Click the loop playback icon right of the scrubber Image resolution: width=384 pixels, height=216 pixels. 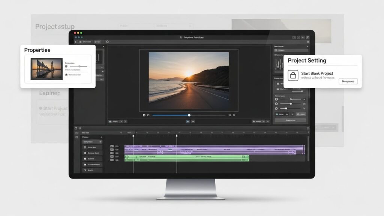[x=233, y=115]
